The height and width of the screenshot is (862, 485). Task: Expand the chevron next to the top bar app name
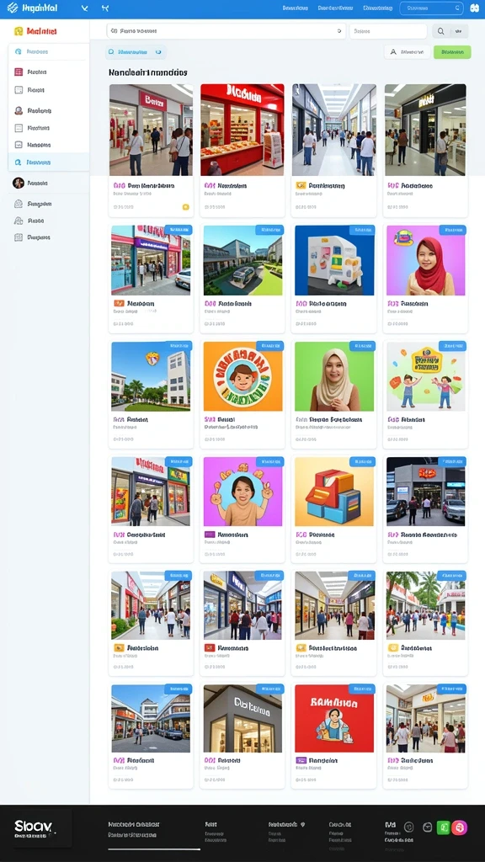(x=84, y=8)
